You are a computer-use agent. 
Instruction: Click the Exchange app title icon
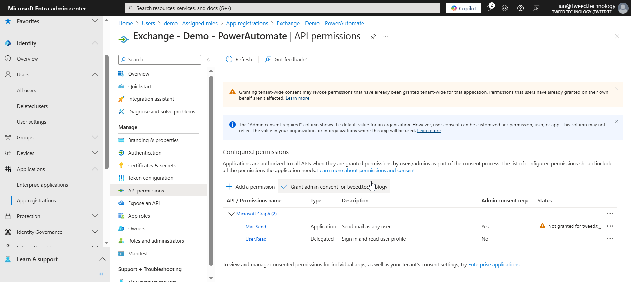pos(123,39)
